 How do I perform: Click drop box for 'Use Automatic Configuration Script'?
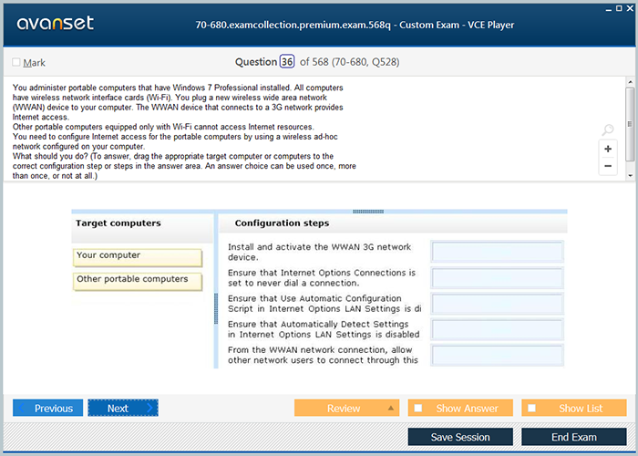tap(498, 304)
